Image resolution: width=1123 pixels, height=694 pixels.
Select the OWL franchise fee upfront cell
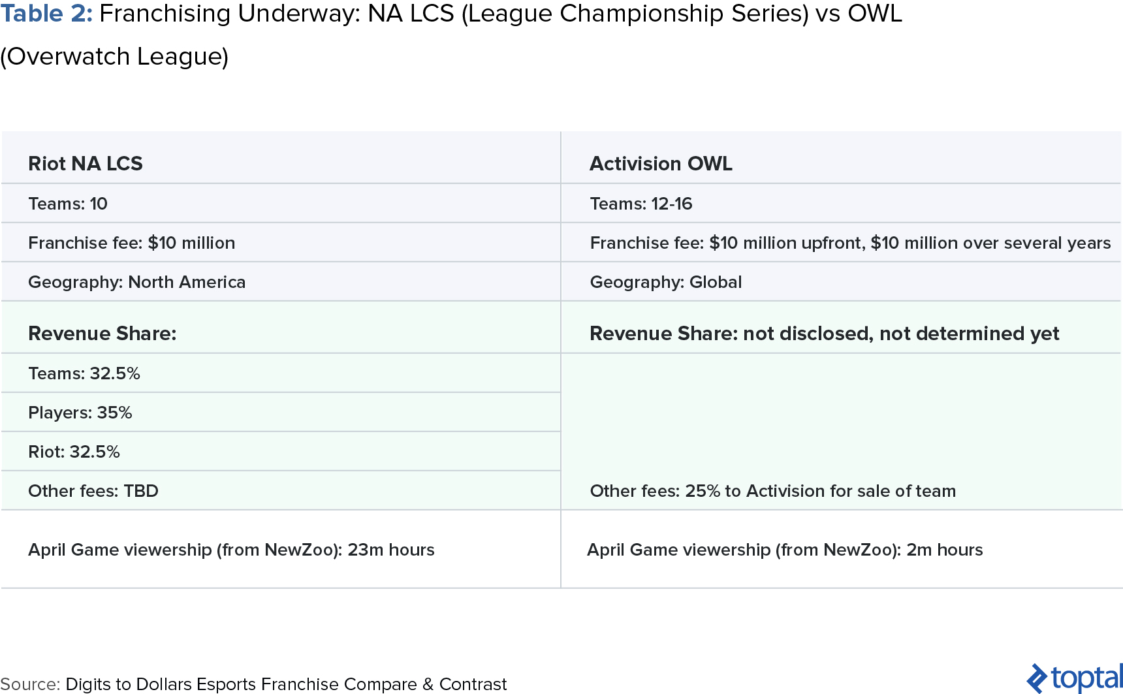pyautogui.click(x=841, y=242)
